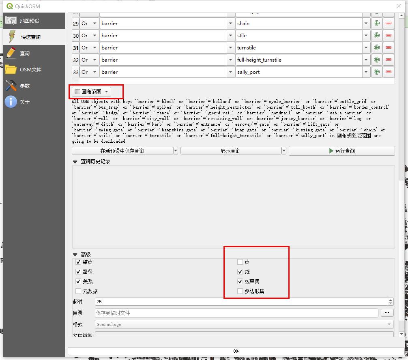The width and height of the screenshot is (408, 360).
Task: Browse directory with the ... button
Action: [x=387, y=313]
